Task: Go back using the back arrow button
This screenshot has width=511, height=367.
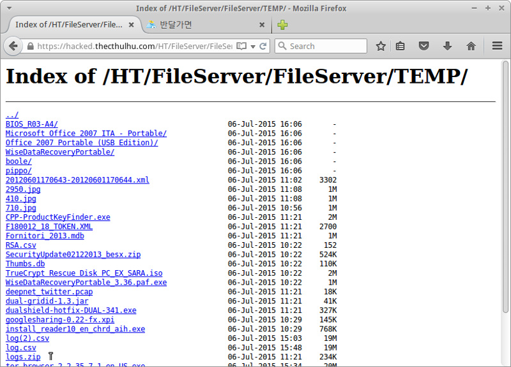Action: [x=13, y=46]
